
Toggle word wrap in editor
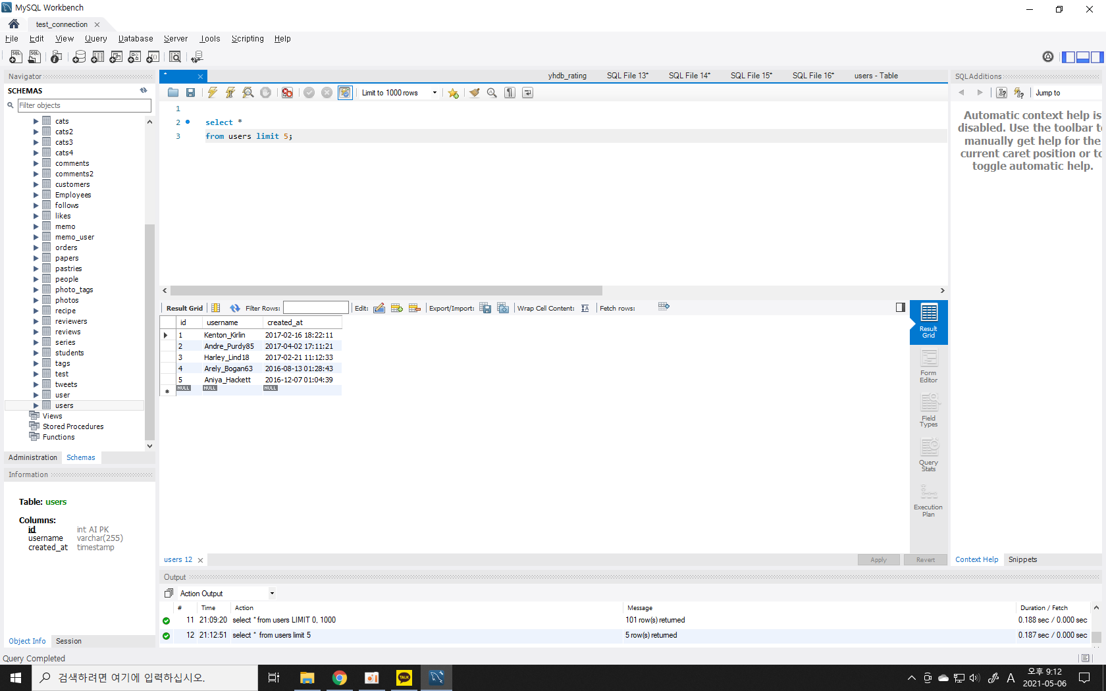[x=527, y=93]
